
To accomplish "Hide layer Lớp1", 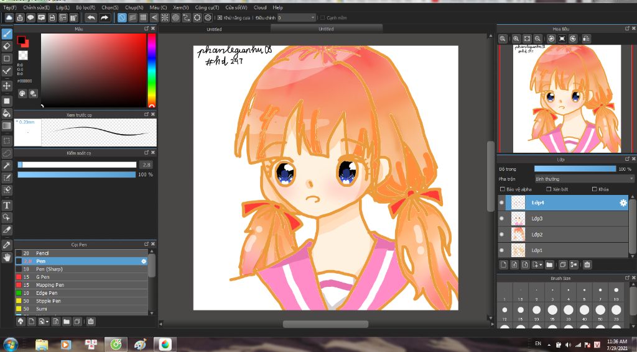I will coord(502,250).
